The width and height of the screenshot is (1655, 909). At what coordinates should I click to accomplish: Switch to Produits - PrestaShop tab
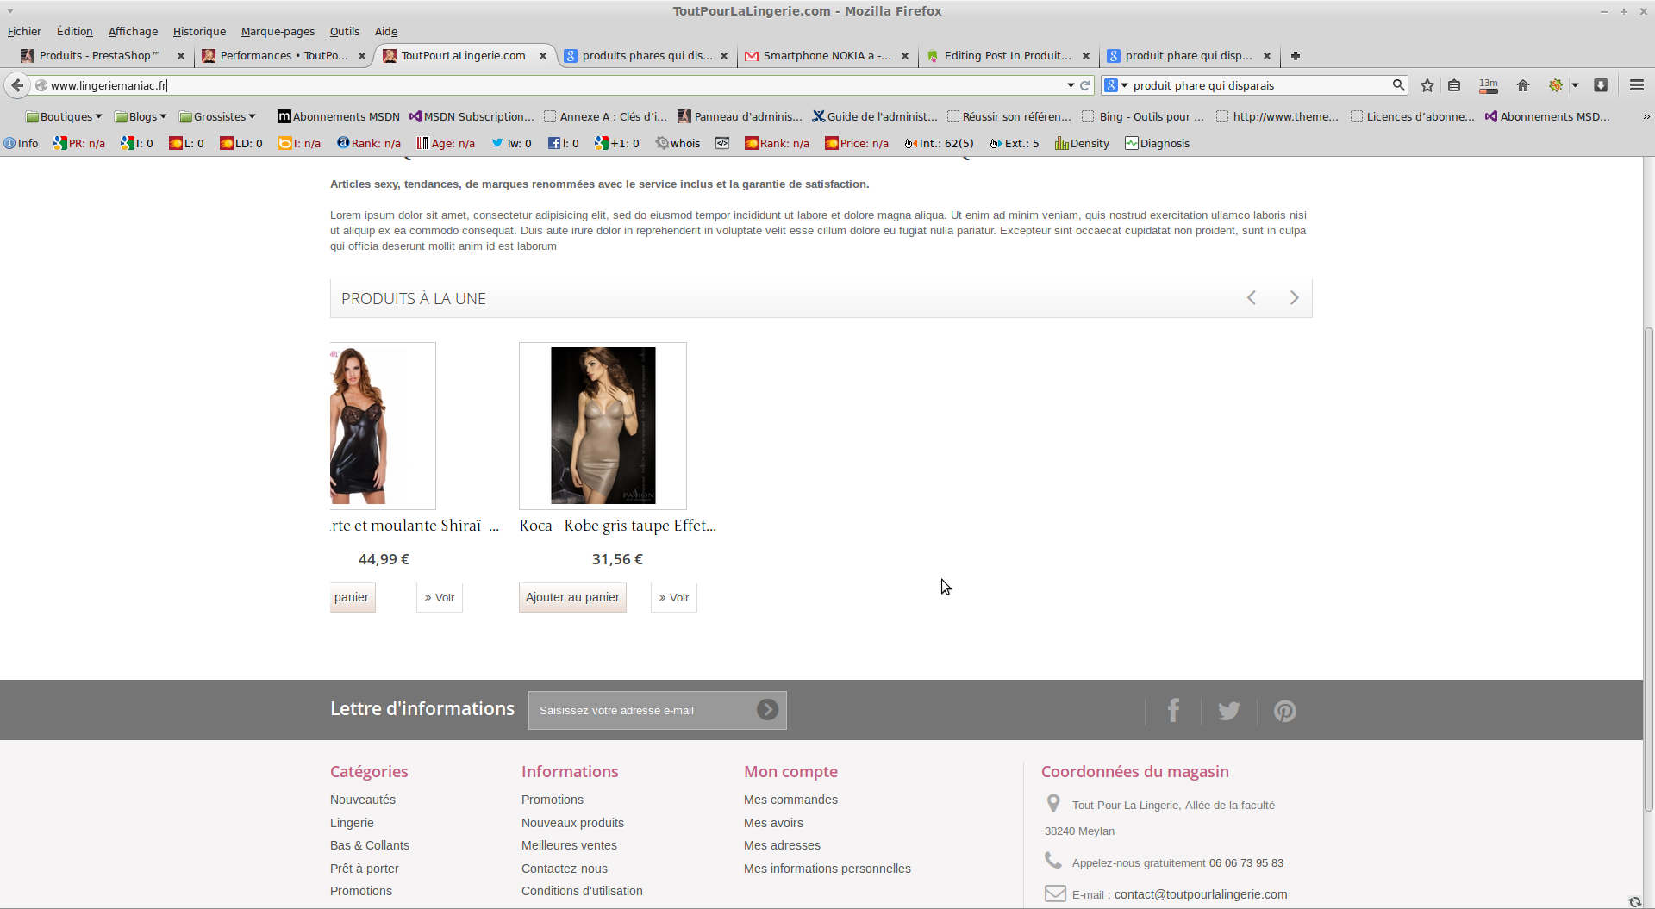[x=102, y=56]
